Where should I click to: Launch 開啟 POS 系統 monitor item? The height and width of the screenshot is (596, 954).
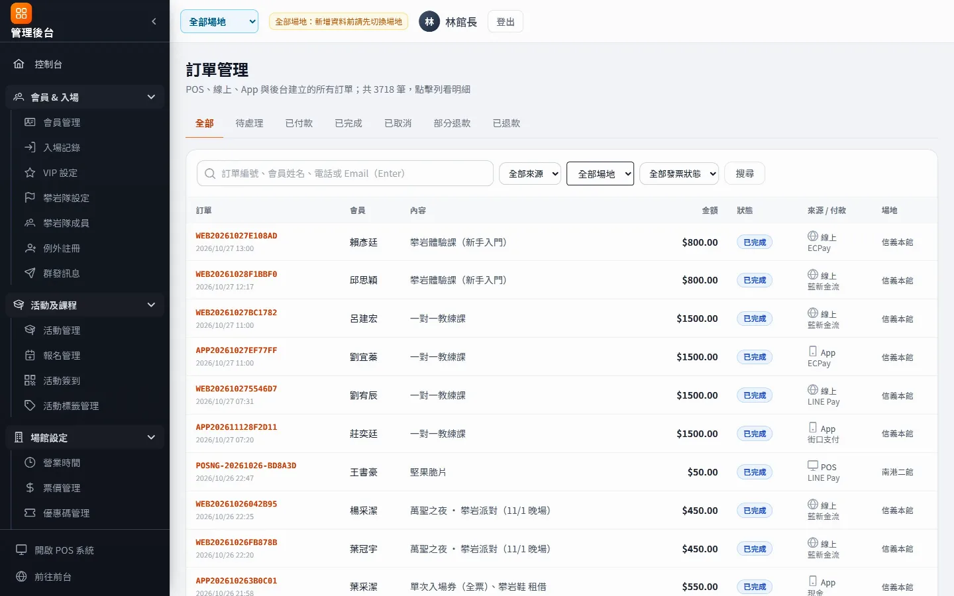[85, 550]
